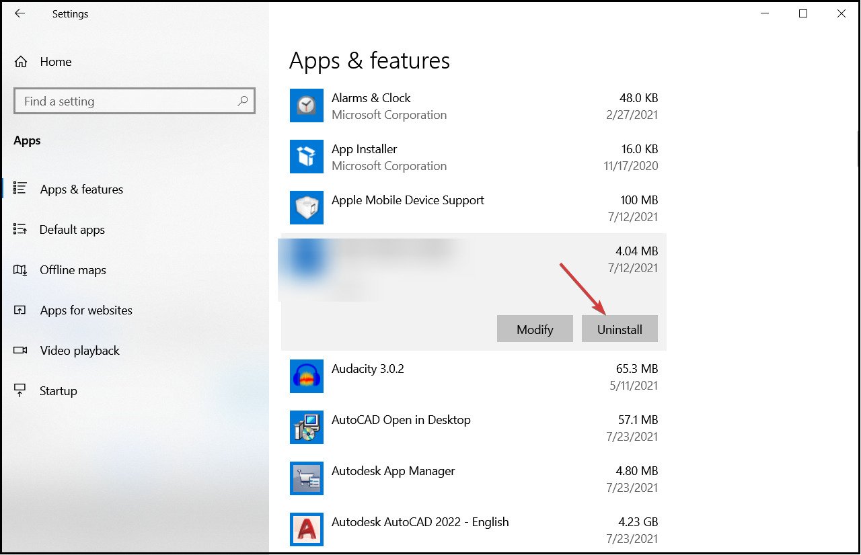The image size is (861, 555).
Task: Select App Installer entry name
Action: (x=364, y=149)
